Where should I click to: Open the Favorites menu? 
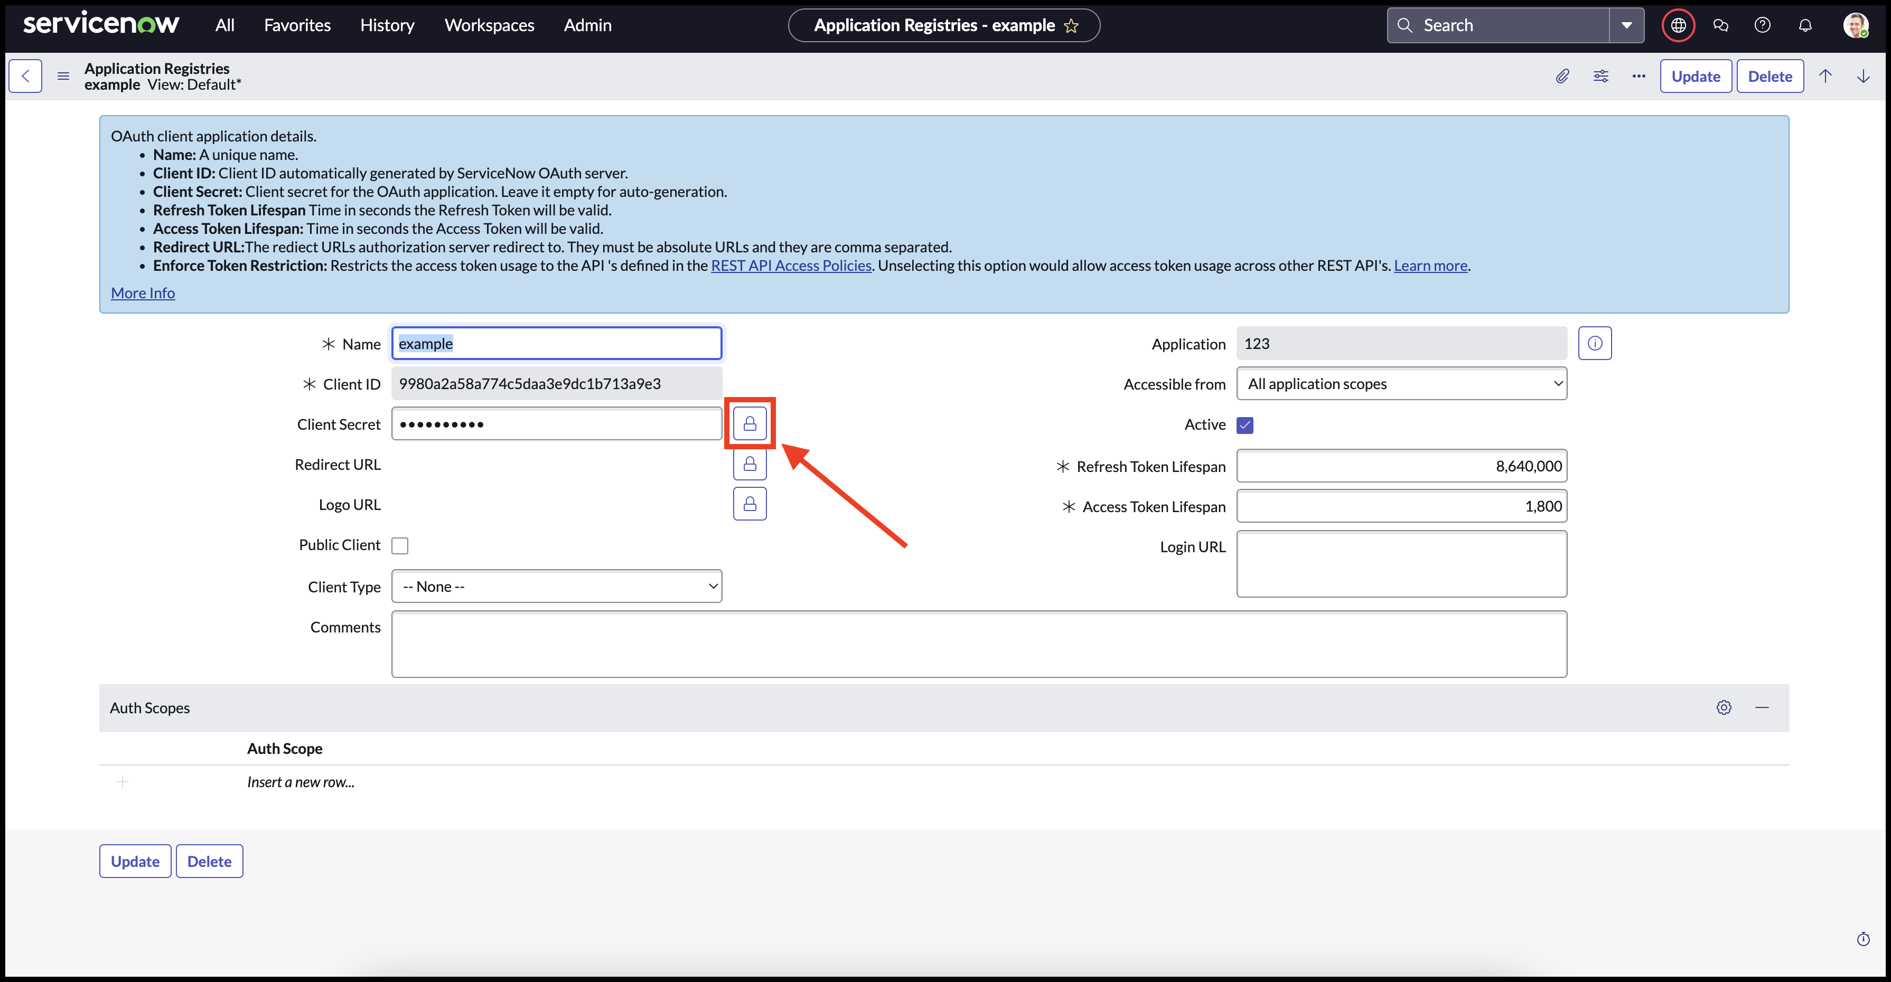click(297, 26)
